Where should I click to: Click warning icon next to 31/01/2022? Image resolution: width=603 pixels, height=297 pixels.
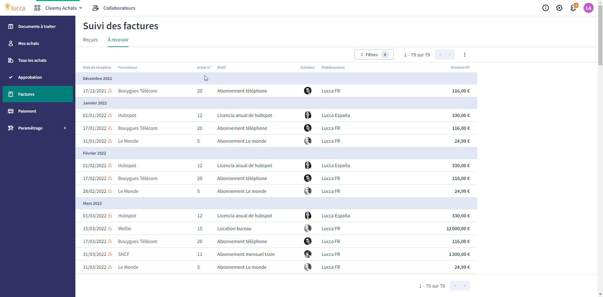(x=110, y=141)
